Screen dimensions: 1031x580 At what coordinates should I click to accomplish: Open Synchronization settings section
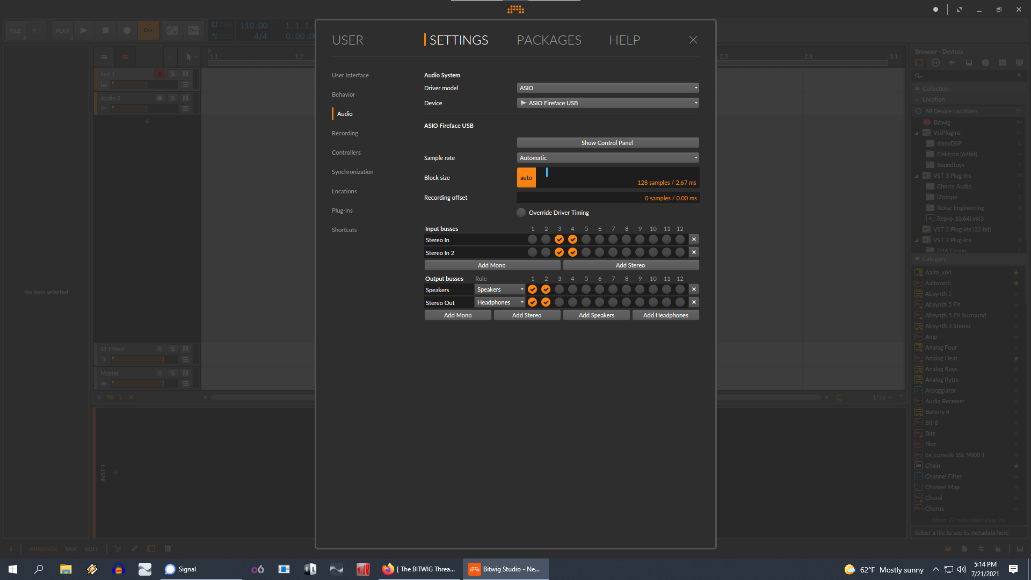tap(352, 172)
